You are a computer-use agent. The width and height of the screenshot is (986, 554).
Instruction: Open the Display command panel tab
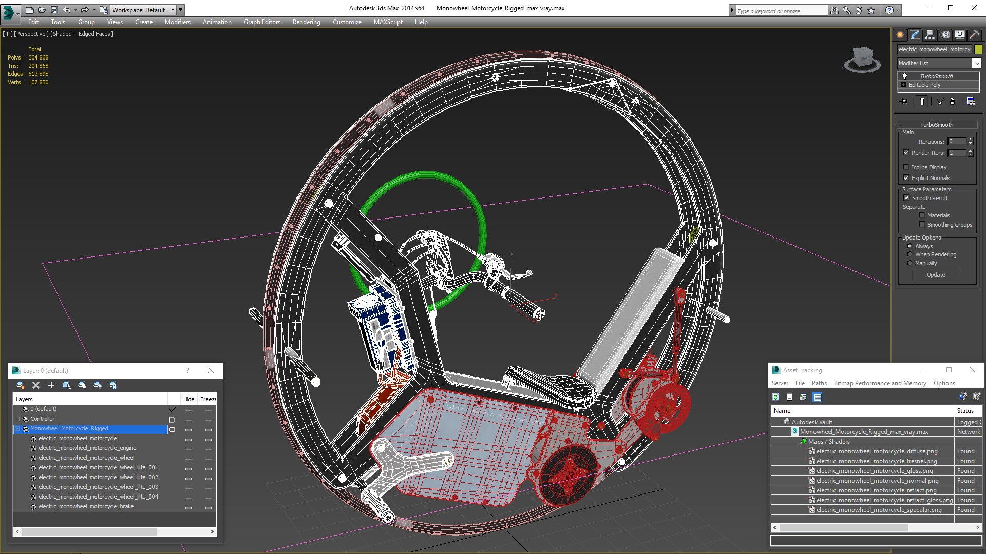coord(959,35)
